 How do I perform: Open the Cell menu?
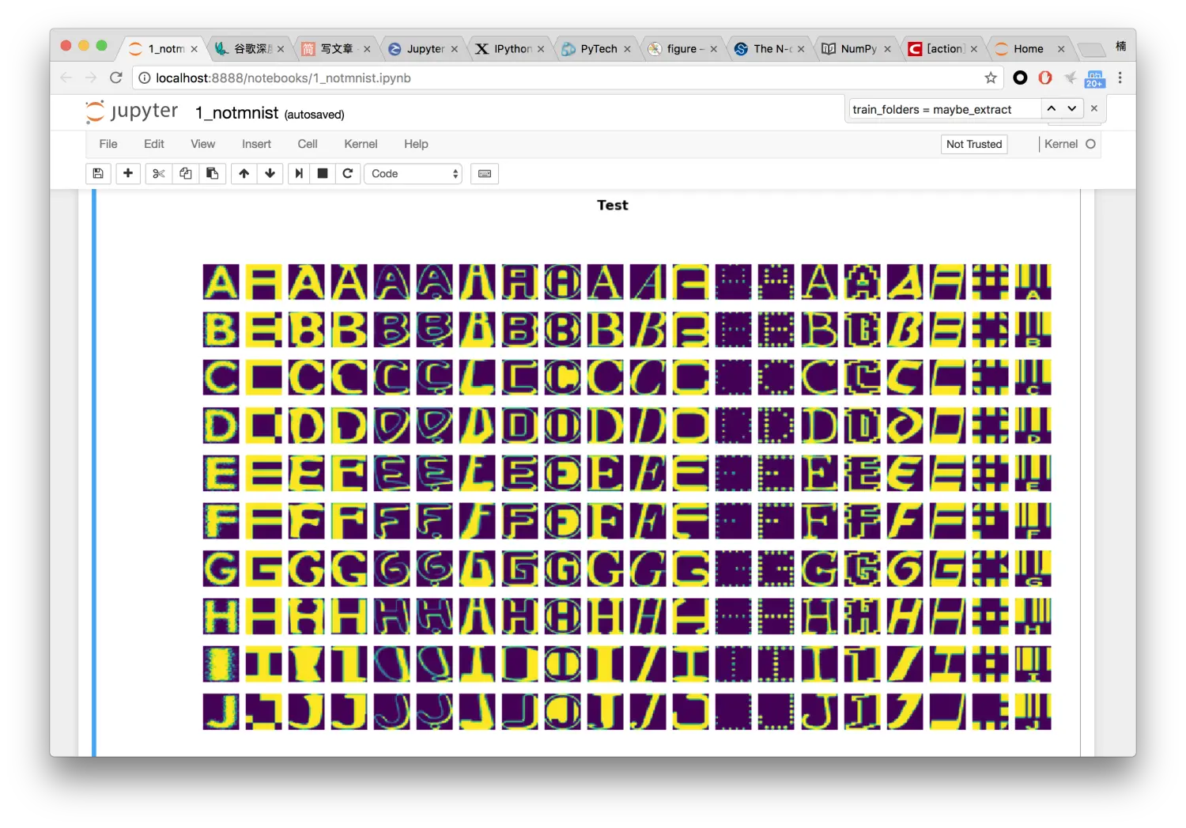[x=308, y=144]
